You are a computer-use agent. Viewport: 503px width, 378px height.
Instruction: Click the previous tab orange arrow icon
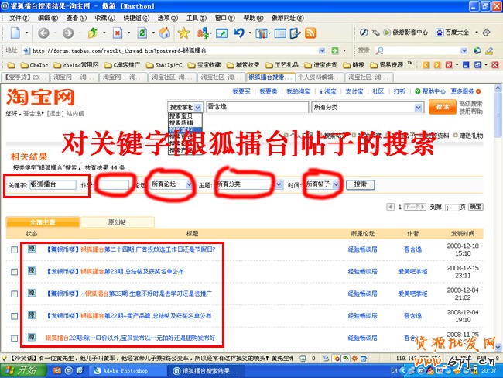coord(426,65)
